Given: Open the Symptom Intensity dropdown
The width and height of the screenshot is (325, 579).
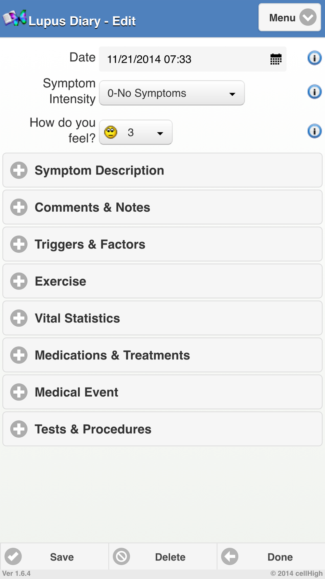Looking at the screenshot, I should click(x=172, y=93).
